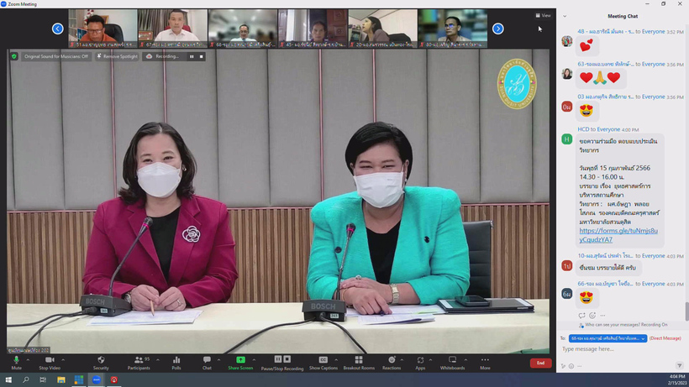The width and height of the screenshot is (689, 387).
Task: Expand audio options arrow beside Mute
Action: click(x=28, y=359)
